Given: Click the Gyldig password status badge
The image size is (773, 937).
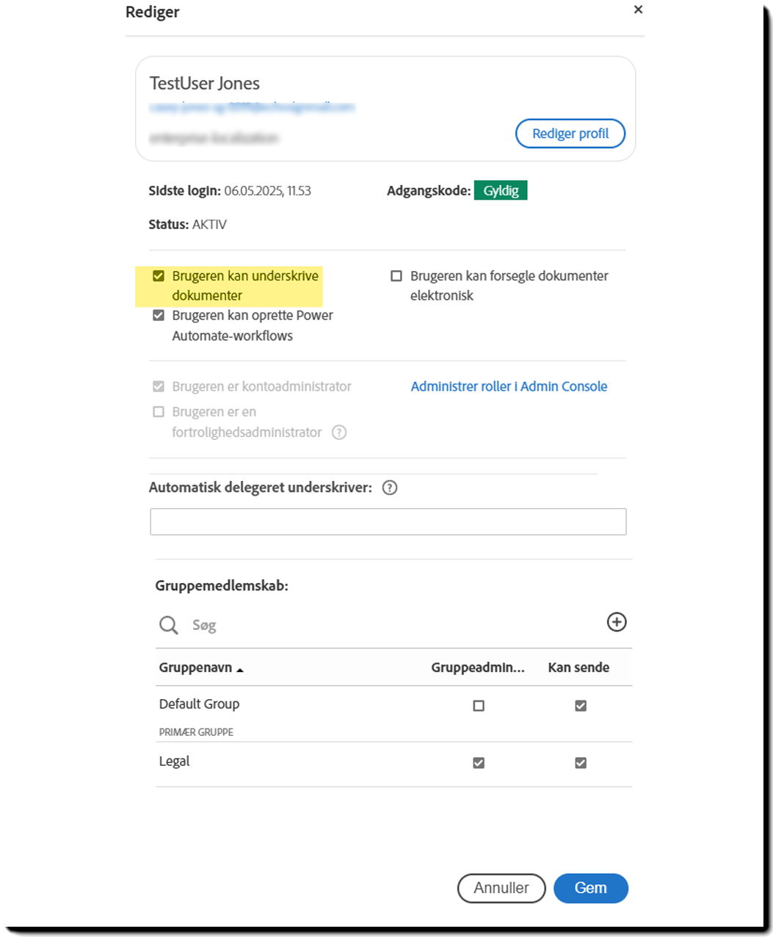Looking at the screenshot, I should tap(501, 190).
